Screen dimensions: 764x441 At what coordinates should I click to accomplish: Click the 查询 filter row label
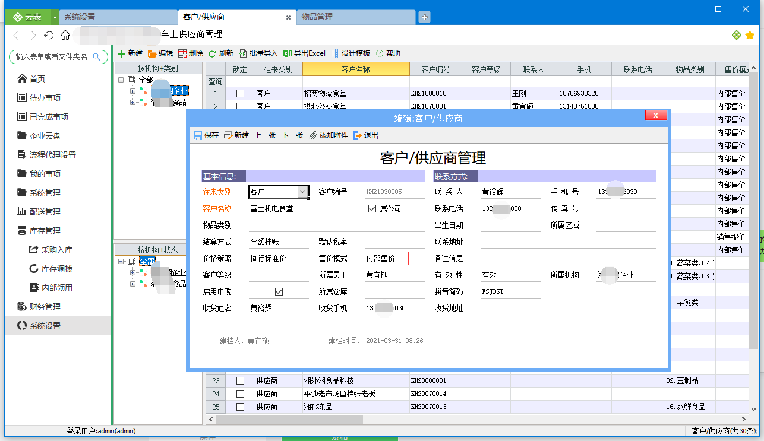[215, 81]
